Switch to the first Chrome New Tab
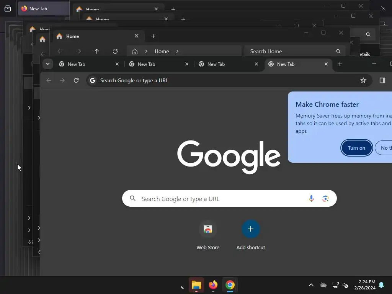392x294 pixels. click(x=89, y=64)
